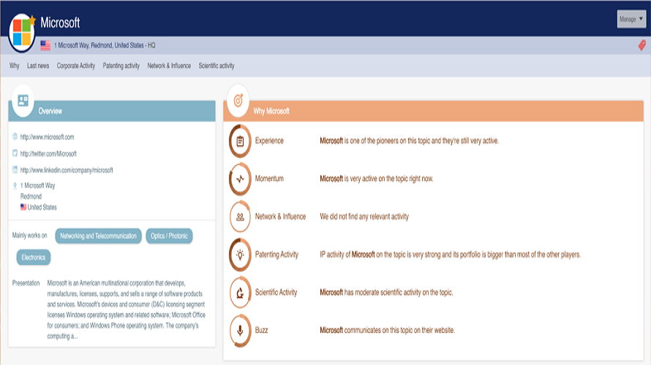Click the location pin icon by address
The height and width of the screenshot is (365, 651).
[15, 185]
